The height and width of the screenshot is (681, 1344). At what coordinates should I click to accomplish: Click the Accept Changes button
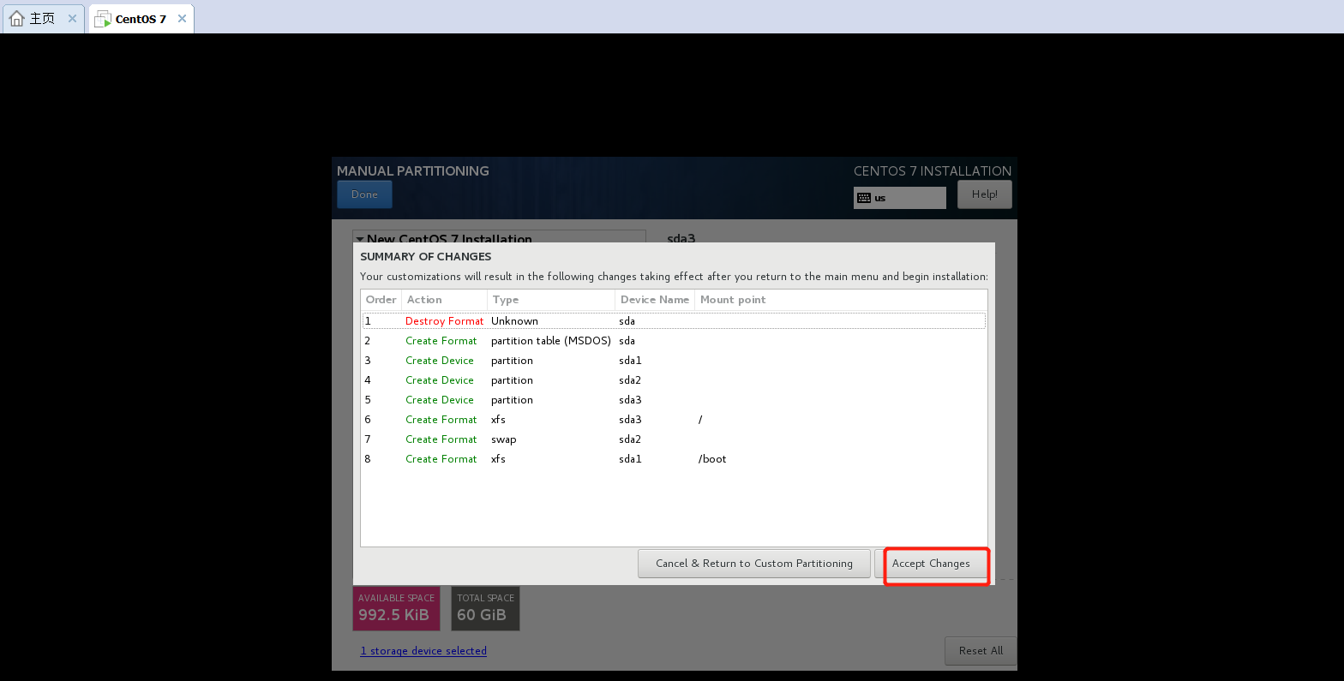click(x=931, y=564)
